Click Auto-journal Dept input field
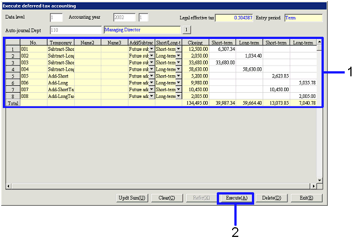This screenshot has width=360, height=242. click(75, 29)
